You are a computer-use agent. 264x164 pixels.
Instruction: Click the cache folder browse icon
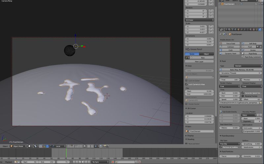[261, 102]
